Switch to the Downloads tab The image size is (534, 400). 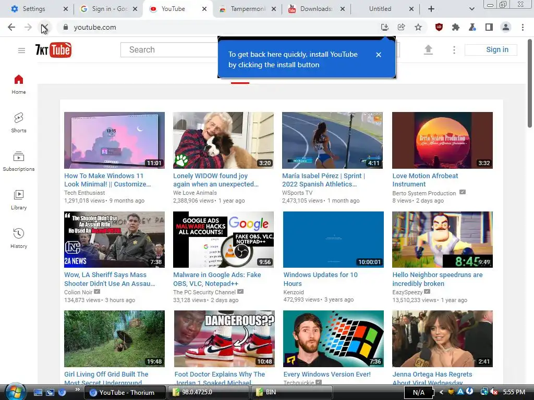pyautogui.click(x=315, y=9)
